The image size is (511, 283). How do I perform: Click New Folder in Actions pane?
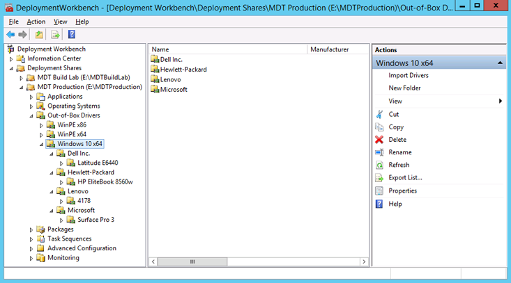click(404, 88)
